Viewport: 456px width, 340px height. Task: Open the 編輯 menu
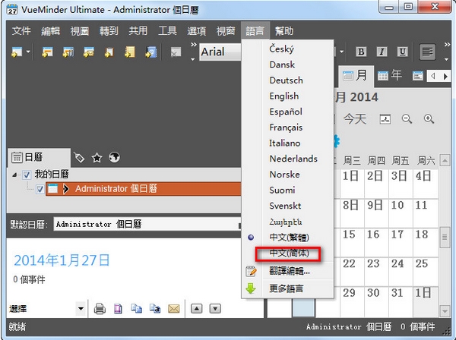(x=50, y=30)
